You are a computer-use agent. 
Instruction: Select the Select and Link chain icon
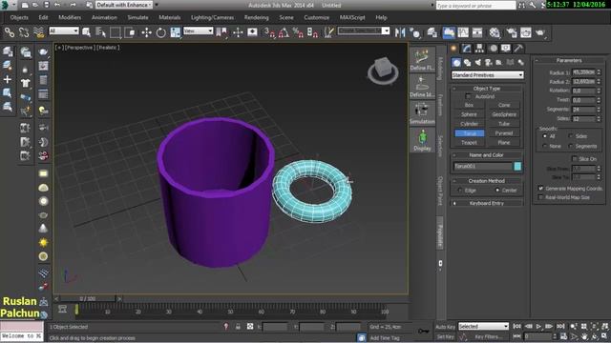(x=10, y=32)
